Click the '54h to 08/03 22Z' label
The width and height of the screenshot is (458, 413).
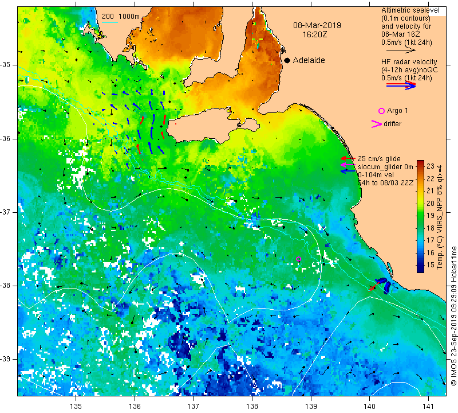tap(385, 182)
